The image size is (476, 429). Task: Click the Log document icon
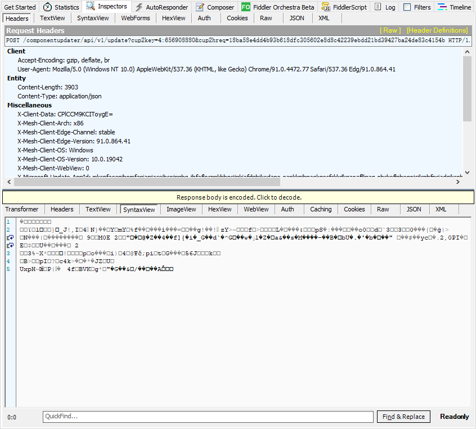[378, 7]
